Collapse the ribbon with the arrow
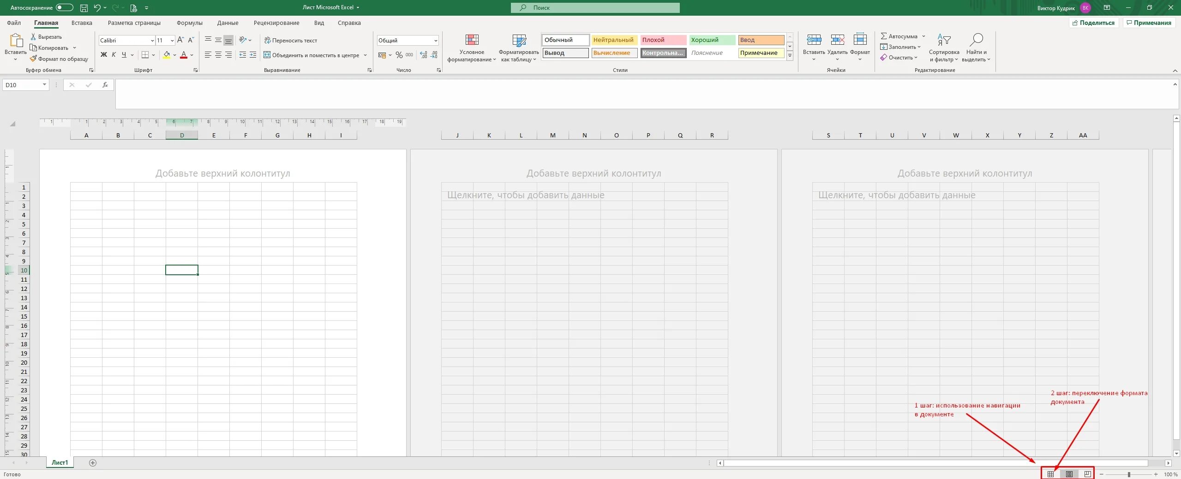Screen dimensions: 1181x479 point(1175,71)
